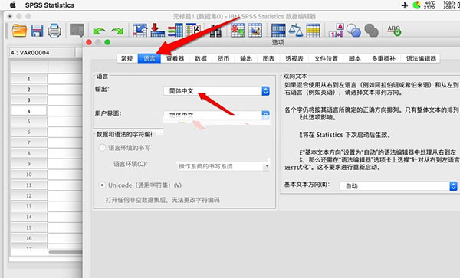The width and height of the screenshot is (460, 278).
Task: Switch to the 输出 tab
Action: click(246, 59)
